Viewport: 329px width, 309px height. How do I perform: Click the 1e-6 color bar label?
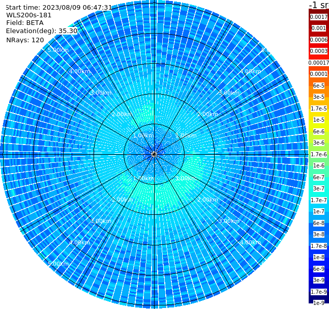coord(319,165)
